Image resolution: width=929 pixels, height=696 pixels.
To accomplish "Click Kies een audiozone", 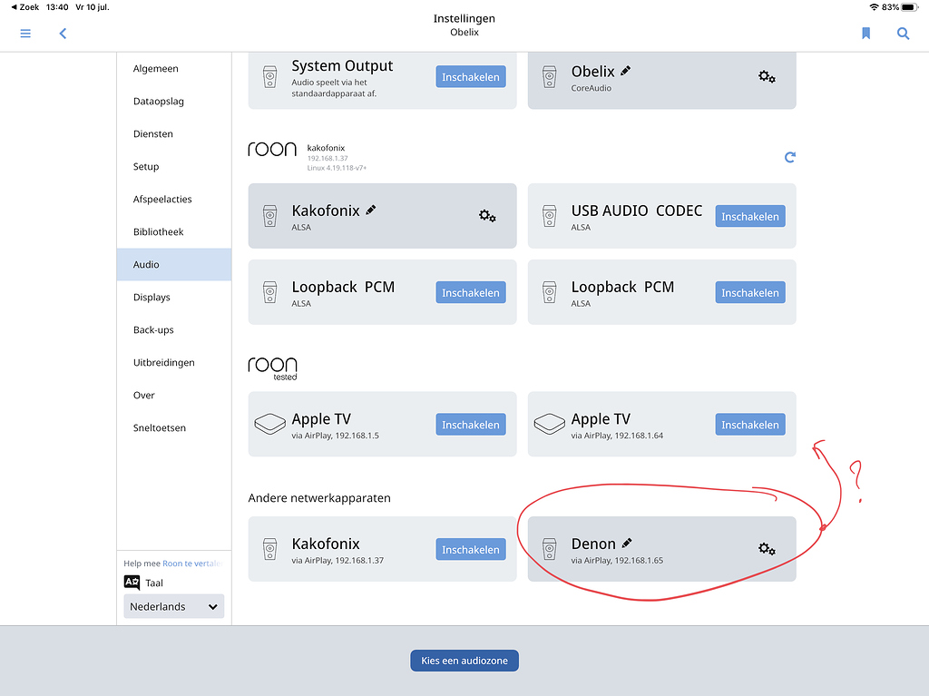I will tap(464, 660).
